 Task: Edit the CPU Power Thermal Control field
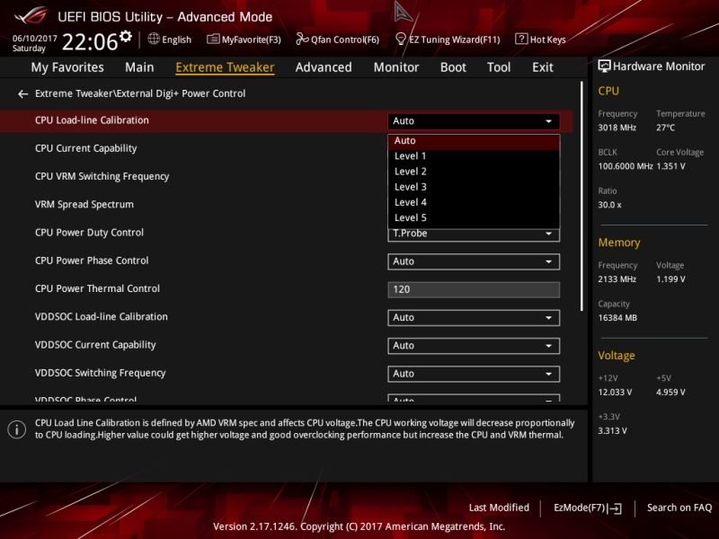[x=474, y=289]
